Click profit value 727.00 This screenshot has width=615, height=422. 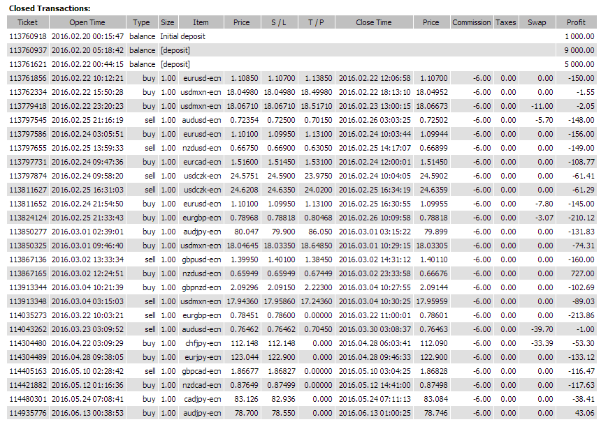(582, 273)
